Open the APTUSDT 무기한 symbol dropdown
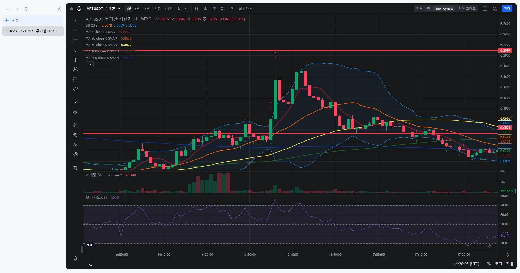This screenshot has width=520, height=273. 103,9
